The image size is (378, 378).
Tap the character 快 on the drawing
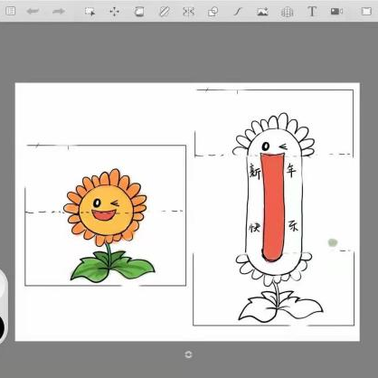coord(254,228)
